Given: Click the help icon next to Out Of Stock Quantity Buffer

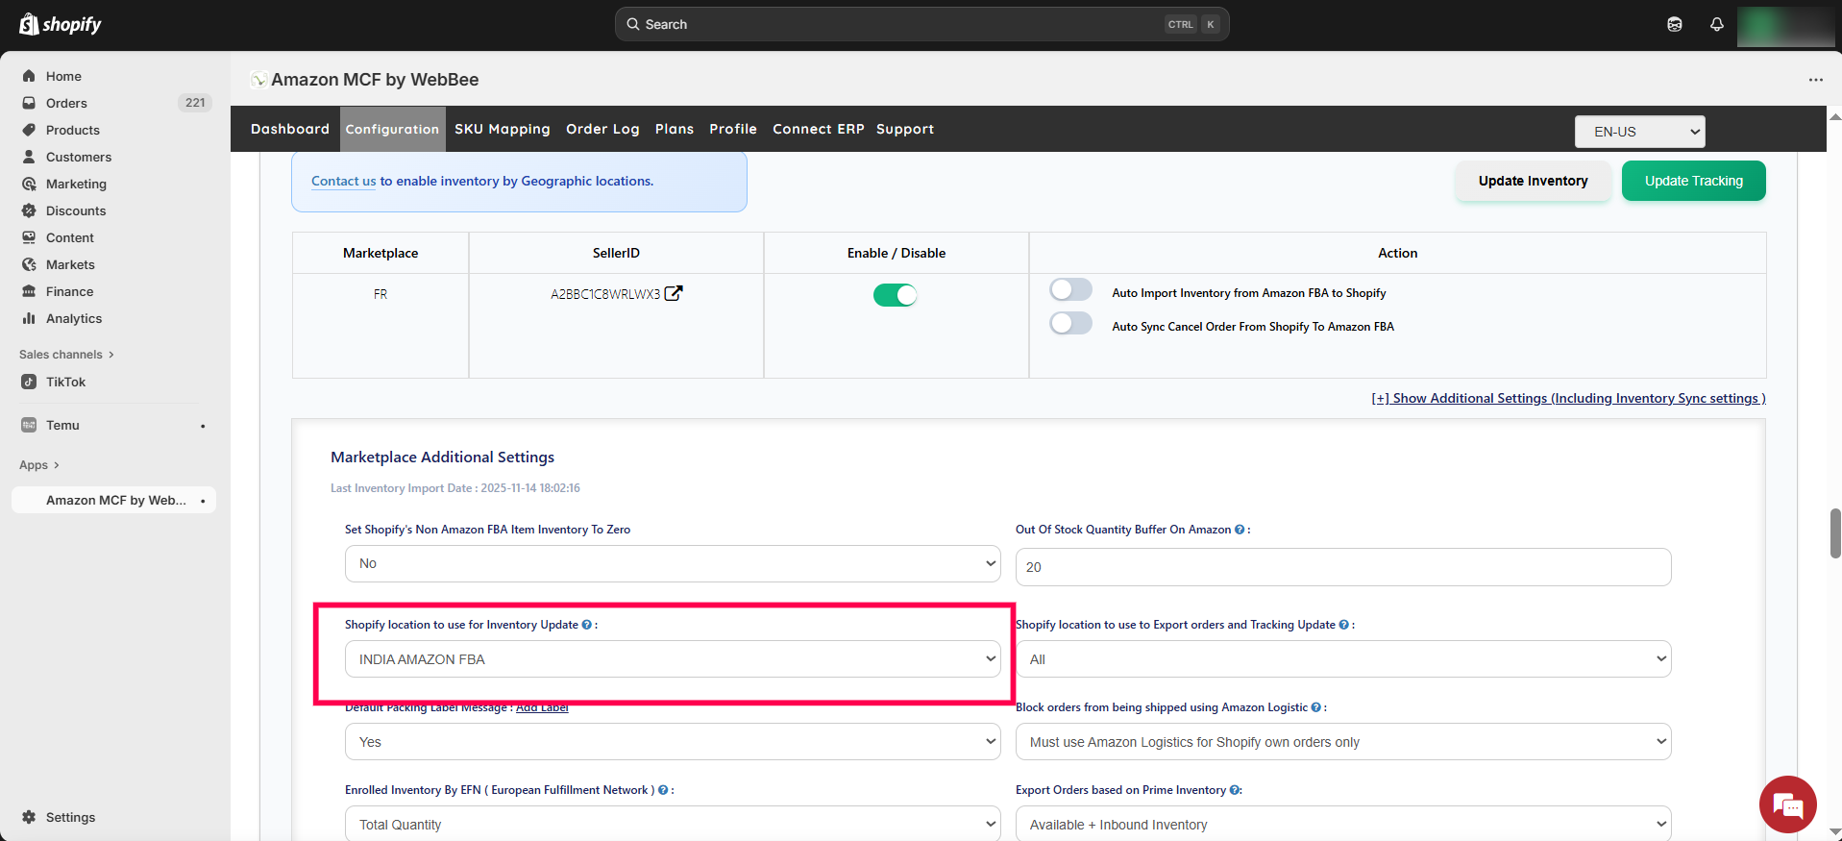Looking at the screenshot, I should pos(1240,530).
